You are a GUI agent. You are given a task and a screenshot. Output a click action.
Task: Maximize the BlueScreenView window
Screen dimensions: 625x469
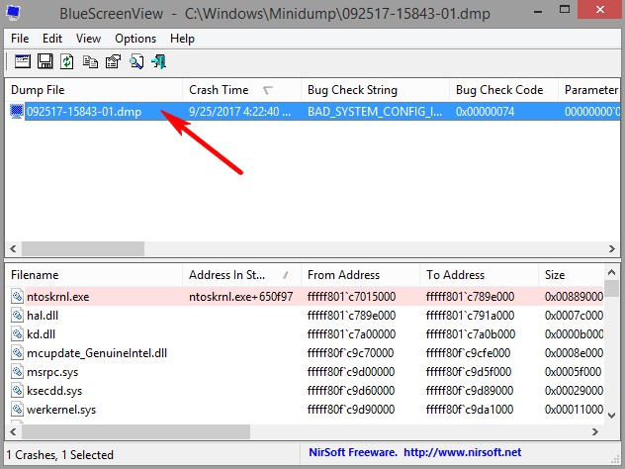565,10
